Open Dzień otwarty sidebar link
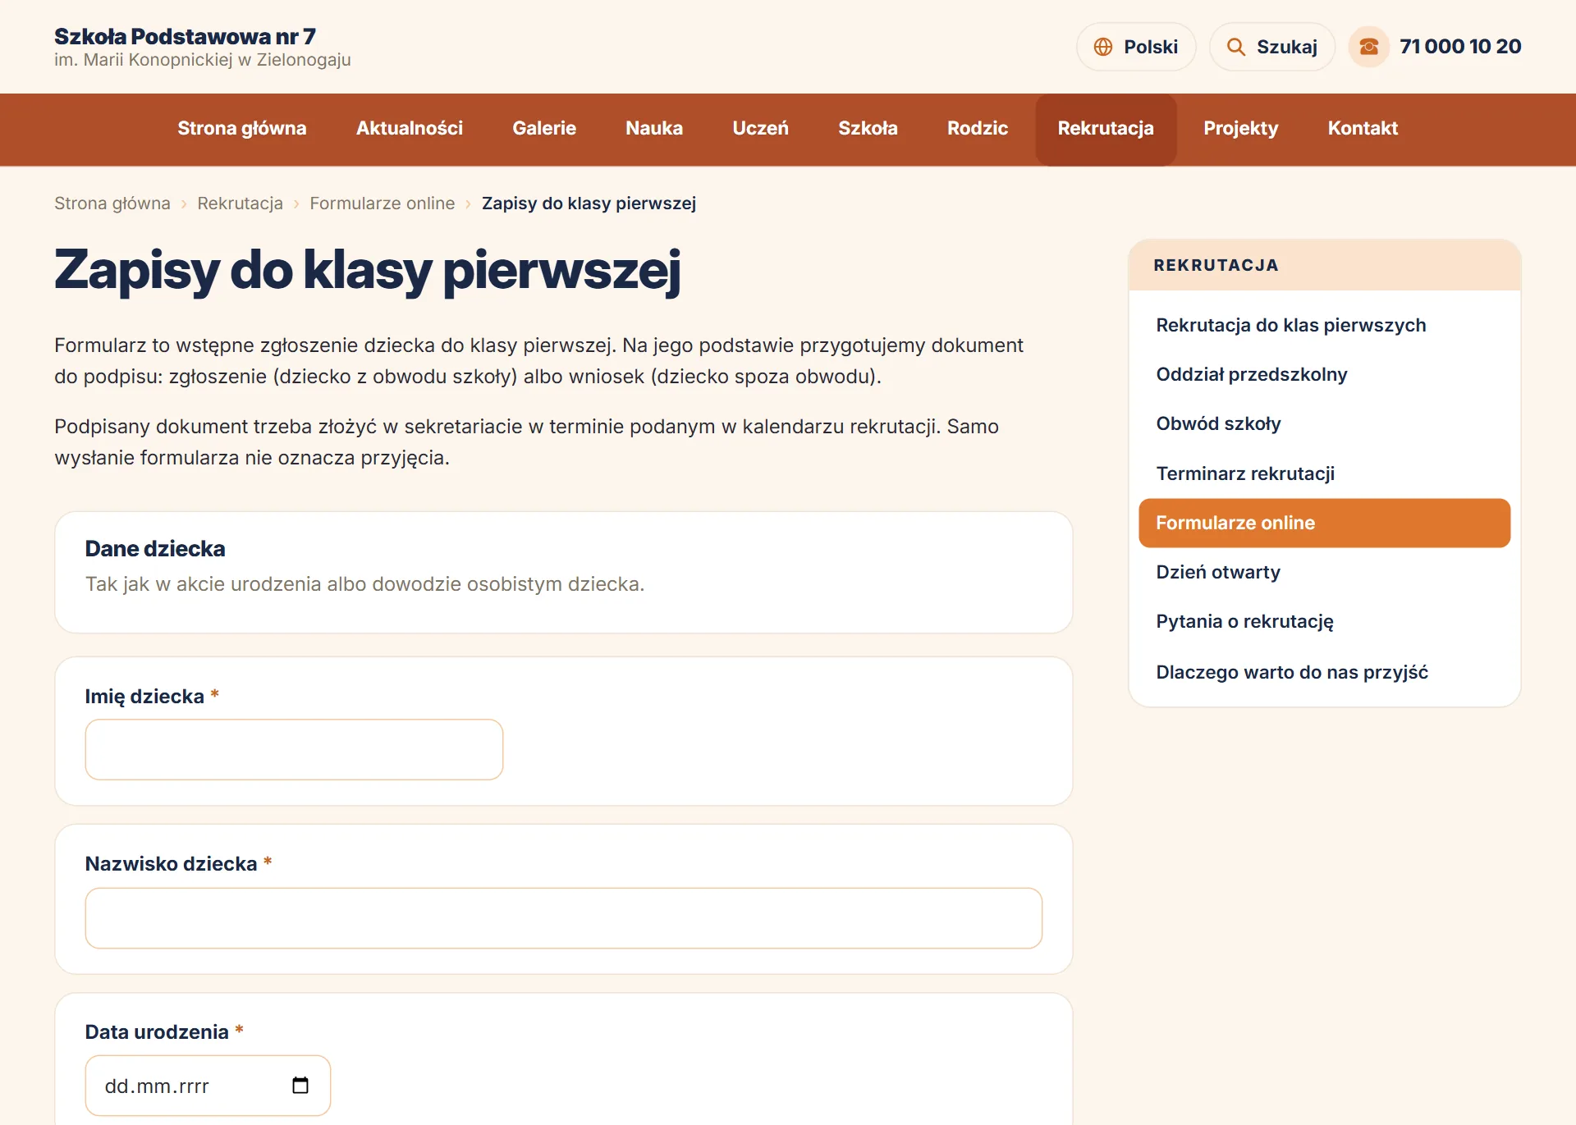 pyautogui.click(x=1324, y=572)
